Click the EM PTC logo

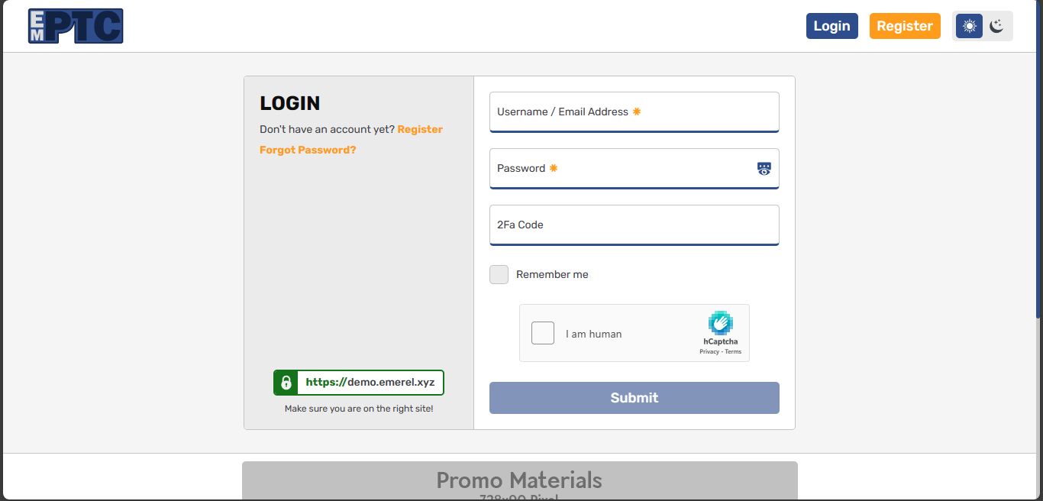(76, 26)
